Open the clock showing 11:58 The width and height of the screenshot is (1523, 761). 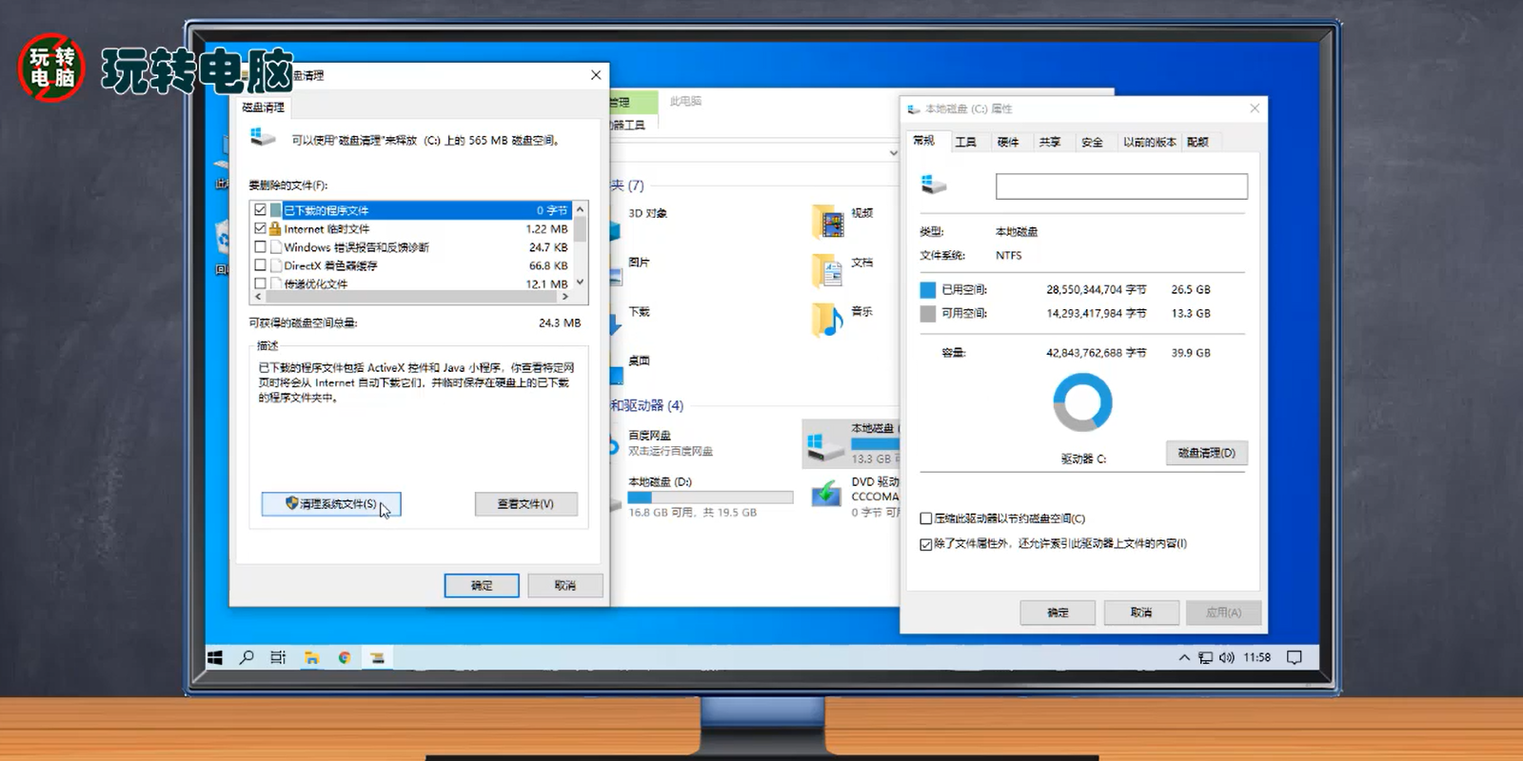click(1256, 657)
